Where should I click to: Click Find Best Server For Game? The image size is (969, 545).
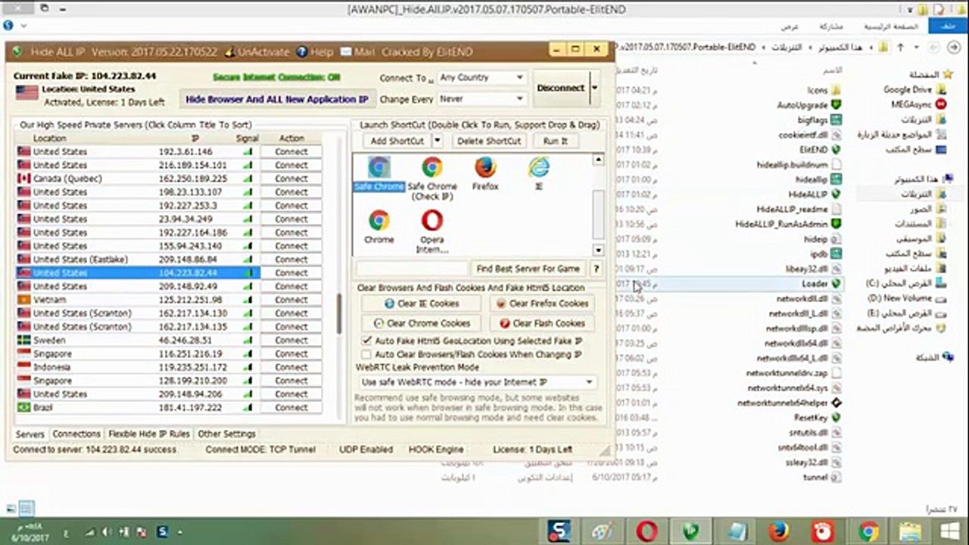[x=528, y=269]
